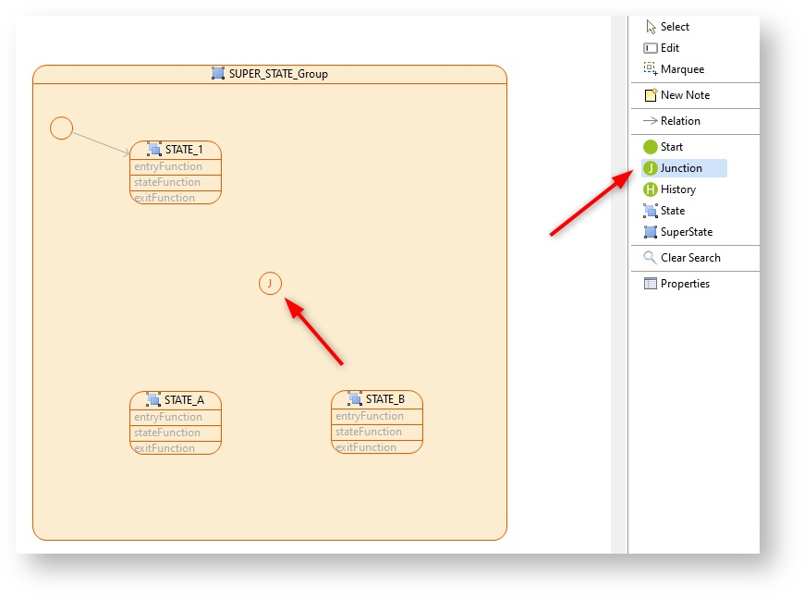Select the Select arrow tool
This screenshot has height=598, width=804.
click(674, 27)
